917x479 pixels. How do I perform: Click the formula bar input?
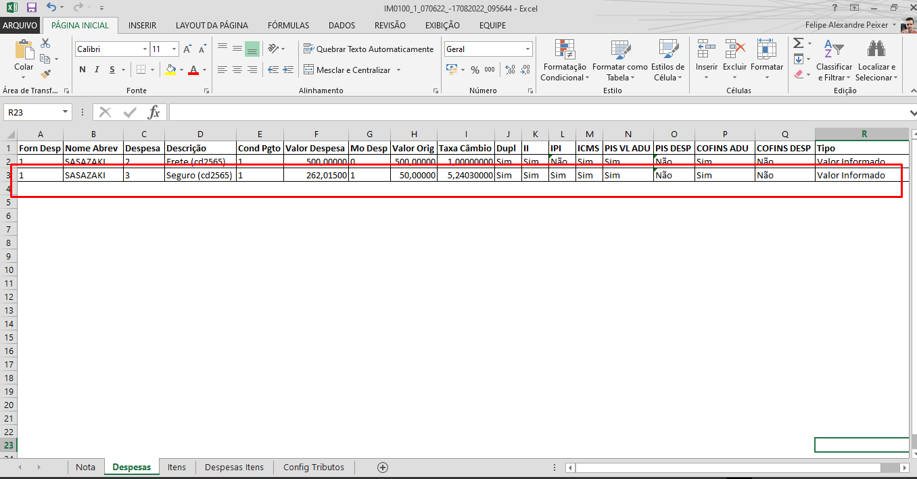click(x=538, y=112)
